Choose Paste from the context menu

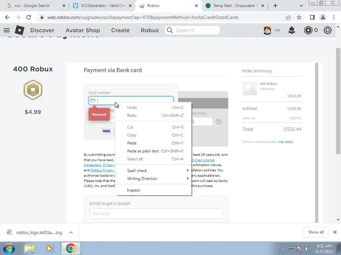tap(154, 143)
